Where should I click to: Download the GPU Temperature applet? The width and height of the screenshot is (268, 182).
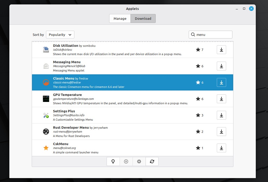click(221, 99)
